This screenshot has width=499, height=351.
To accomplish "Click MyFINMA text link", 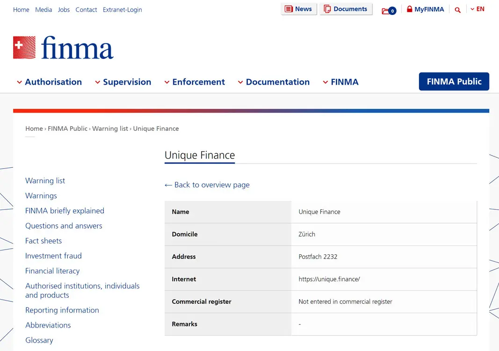I will 429,9.
